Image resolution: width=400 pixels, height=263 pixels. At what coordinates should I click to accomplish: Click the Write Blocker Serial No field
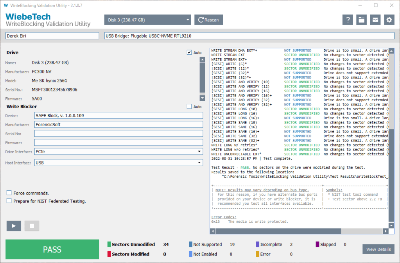coord(118,133)
